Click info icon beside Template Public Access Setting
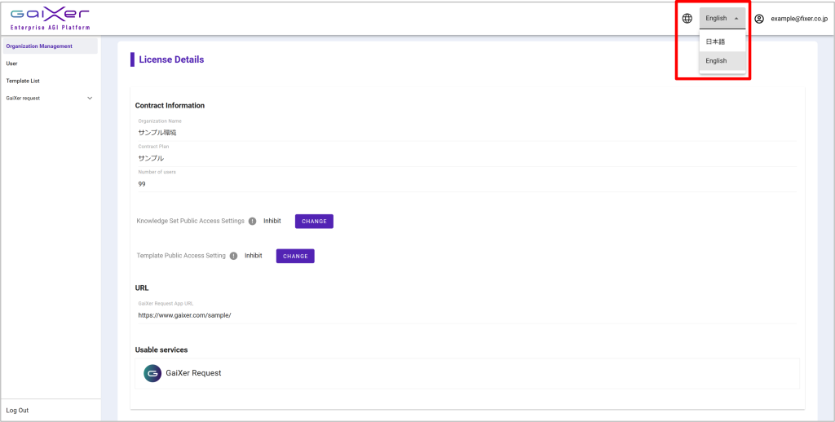Viewport: 835px width, 422px height. [x=233, y=256]
